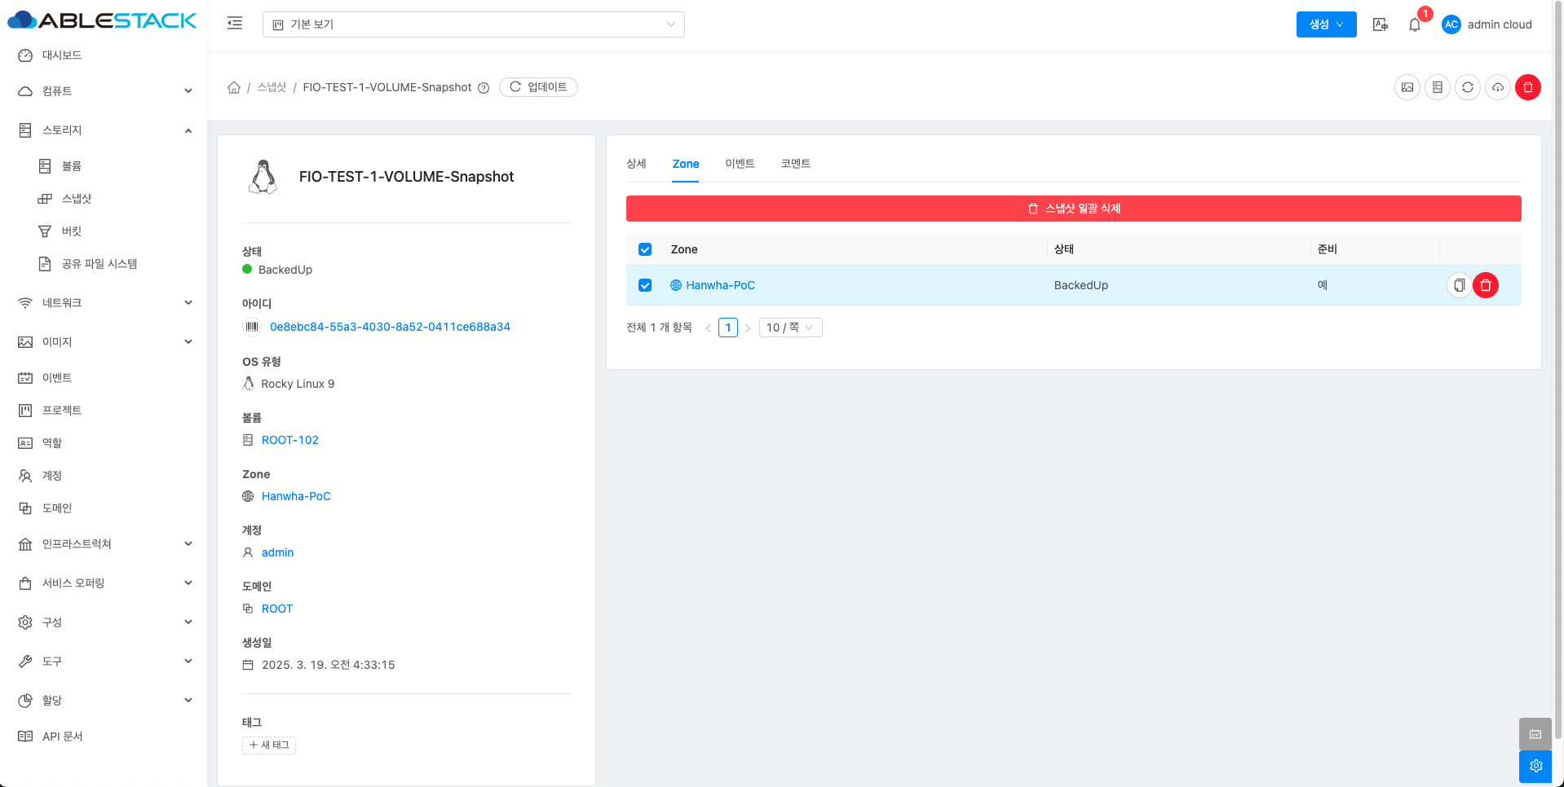Screen dimensions: 1564x787
Task: Switch to the 상세 tab
Action: coord(636,164)
